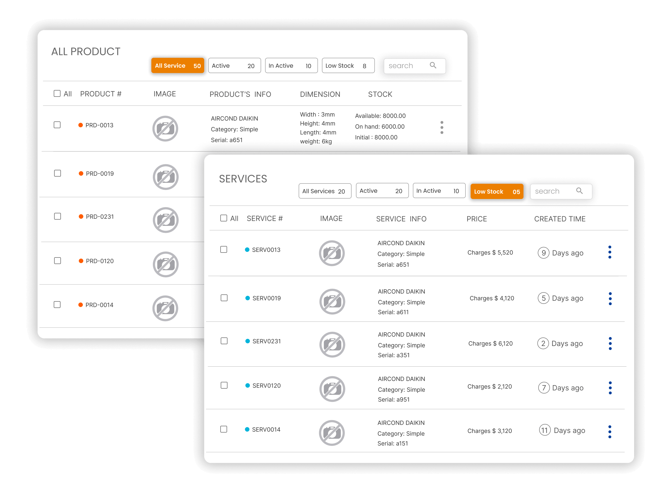Click the no-image placeholder for SERV0013
This screenshot has width=672, height=493.
click(x=332, y=253)
